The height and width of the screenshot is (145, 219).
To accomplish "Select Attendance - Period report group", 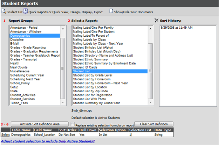I will coord(35,28).
